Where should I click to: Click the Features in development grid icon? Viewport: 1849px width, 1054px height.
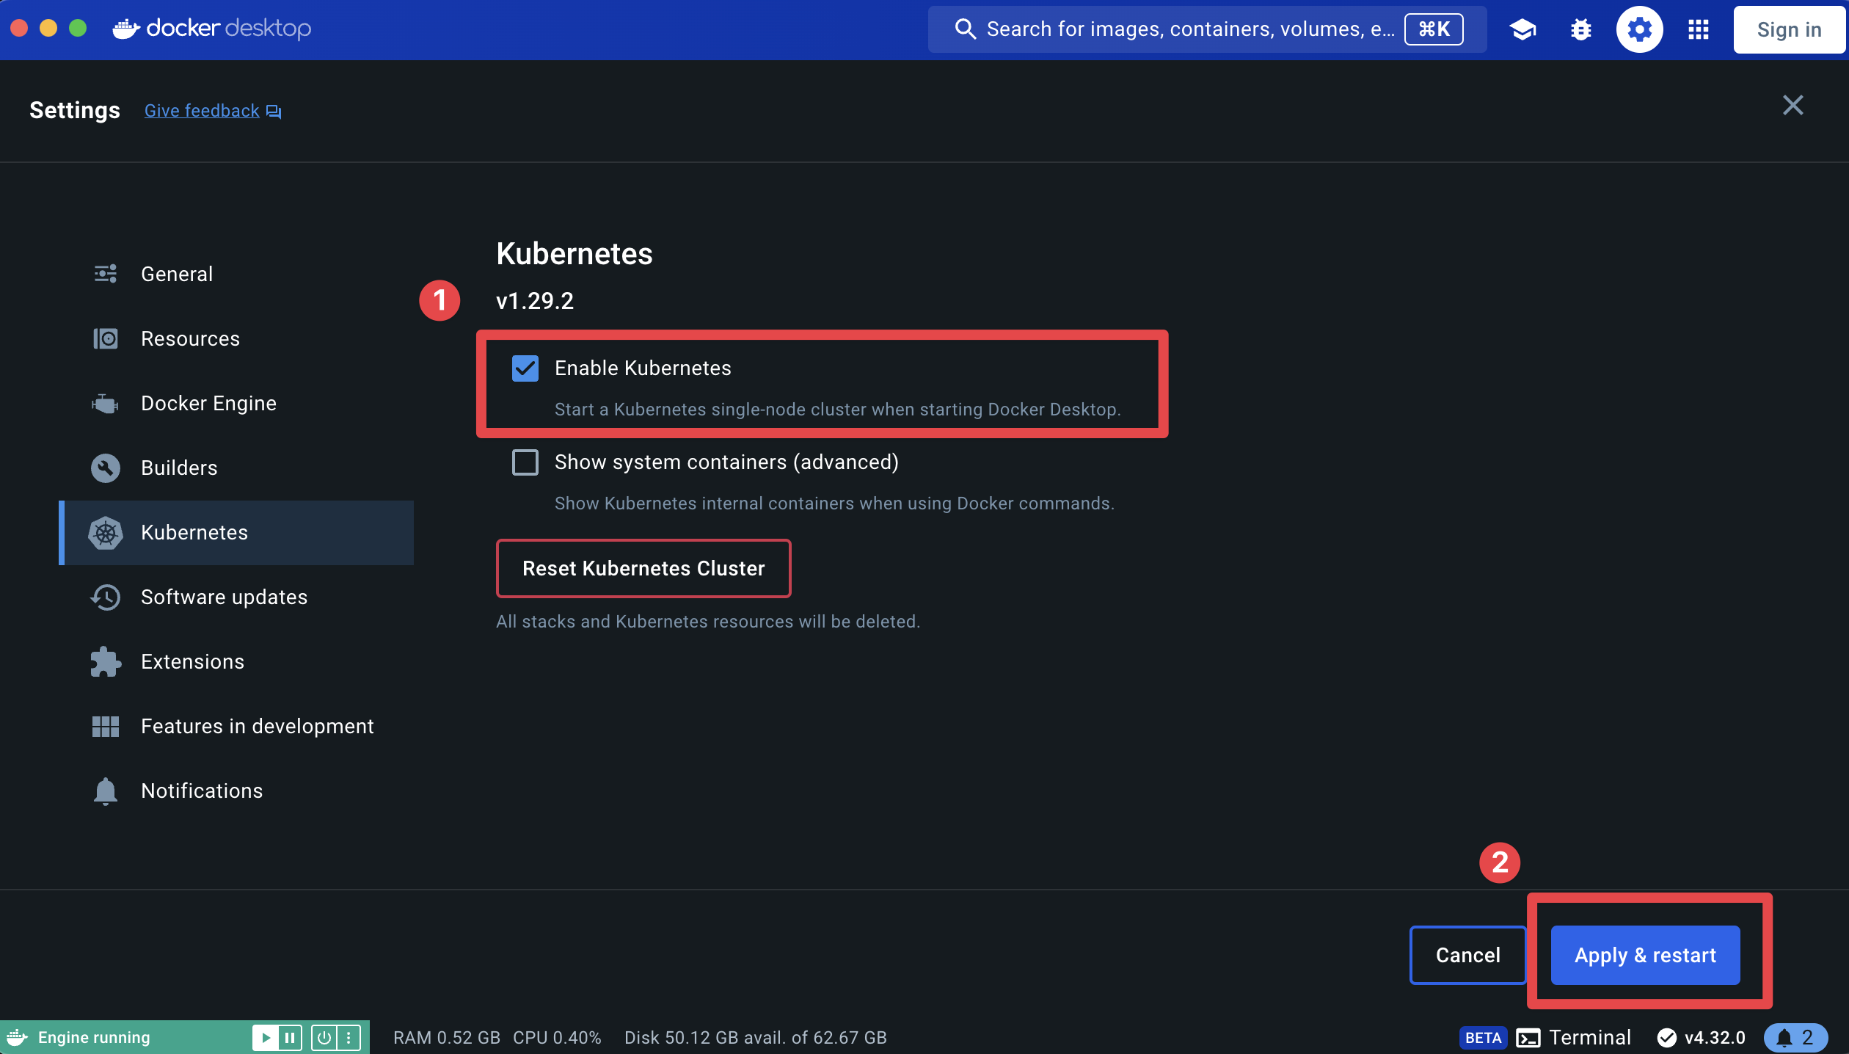(106, 726)
